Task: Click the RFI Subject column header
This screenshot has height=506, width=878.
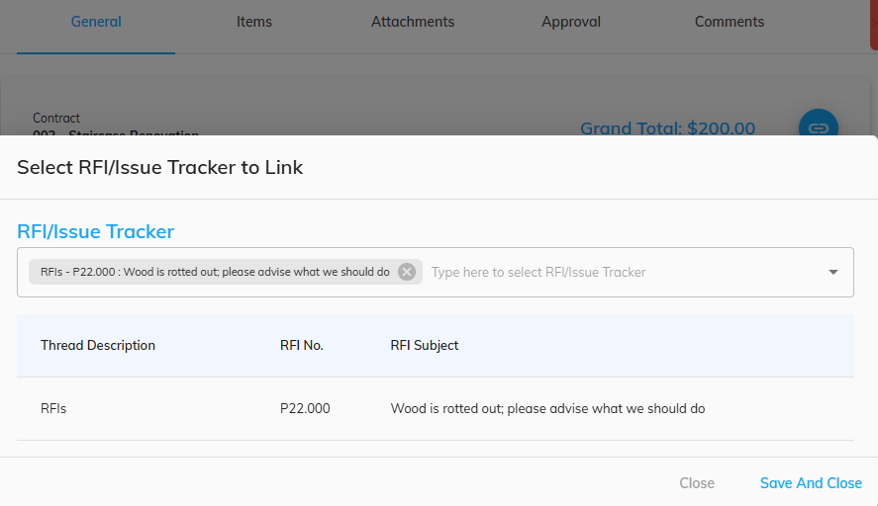Action: click(x=425, y=346)
